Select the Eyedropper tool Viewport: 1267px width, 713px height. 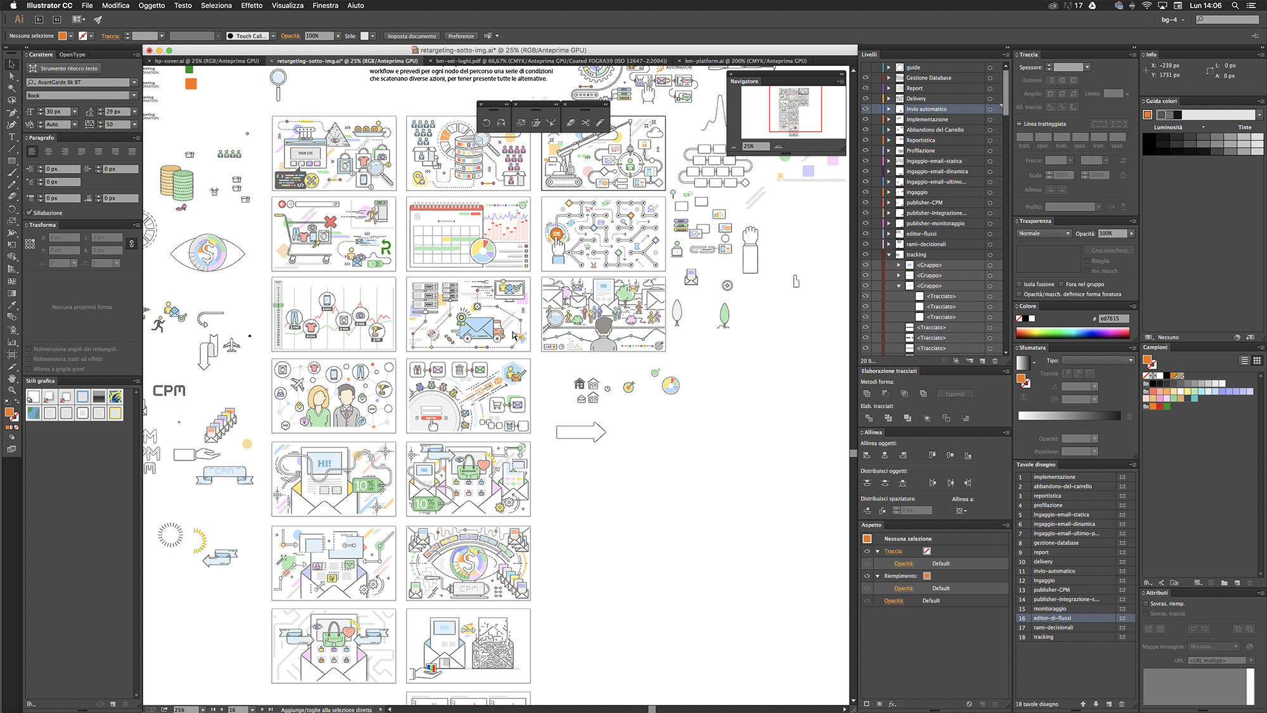[x=11, y=305]
